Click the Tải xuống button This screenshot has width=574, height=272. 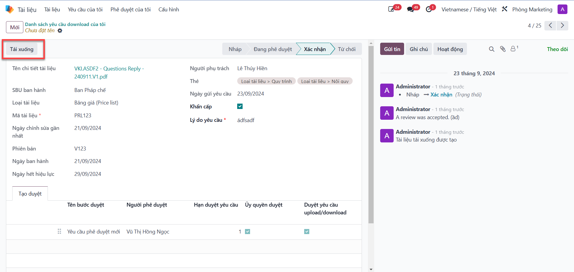pos(22,49)
